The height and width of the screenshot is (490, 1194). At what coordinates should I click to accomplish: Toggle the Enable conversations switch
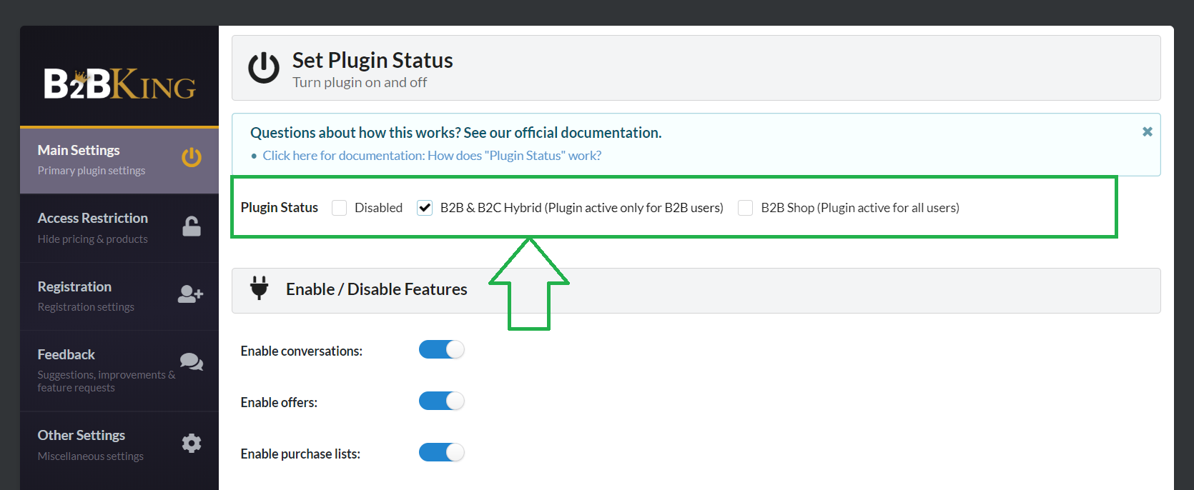click(442, 349)
